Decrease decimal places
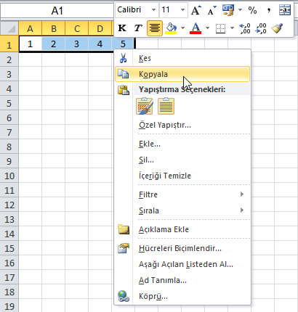 coord(261,28)
